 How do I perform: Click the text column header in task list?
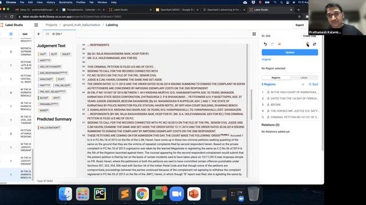tap(25, 34)
